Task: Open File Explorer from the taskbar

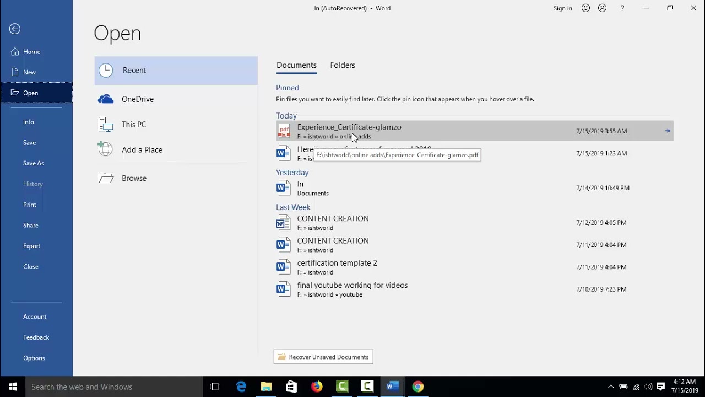Action: coord(266,387)
